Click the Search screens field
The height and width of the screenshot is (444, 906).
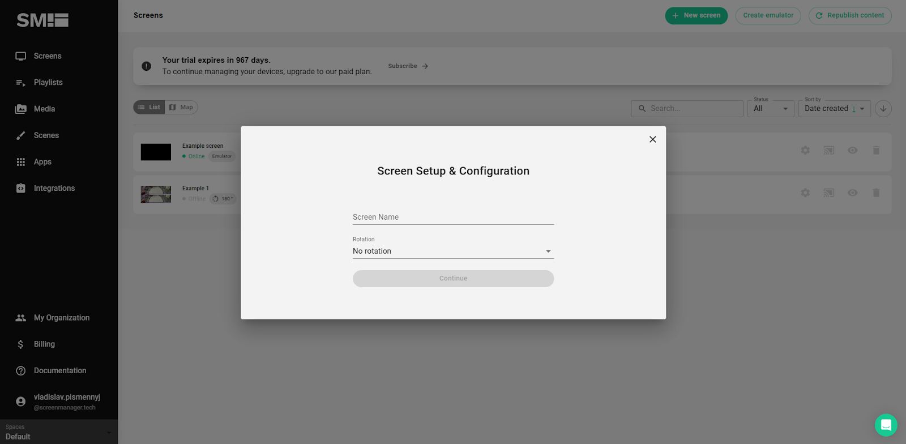[x=687, y=108]
